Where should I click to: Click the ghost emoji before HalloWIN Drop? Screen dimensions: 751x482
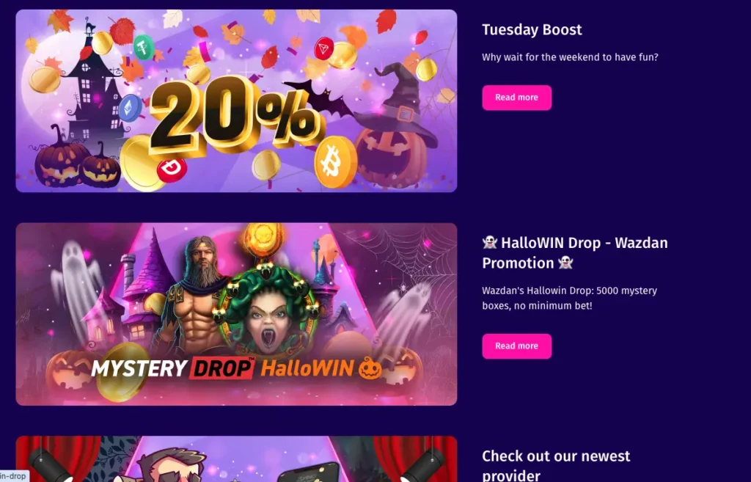pos(490,242)
